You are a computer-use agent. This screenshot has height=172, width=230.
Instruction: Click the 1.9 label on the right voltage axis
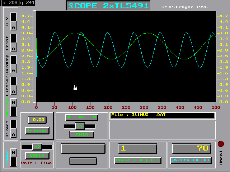click(x=224, y=68)
